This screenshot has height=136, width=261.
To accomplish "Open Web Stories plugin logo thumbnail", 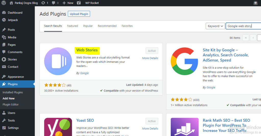I will 58,61.
